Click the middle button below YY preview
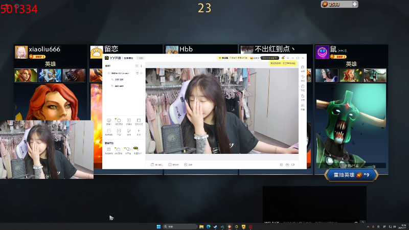The image size is (409, 230). pos(173,165)
